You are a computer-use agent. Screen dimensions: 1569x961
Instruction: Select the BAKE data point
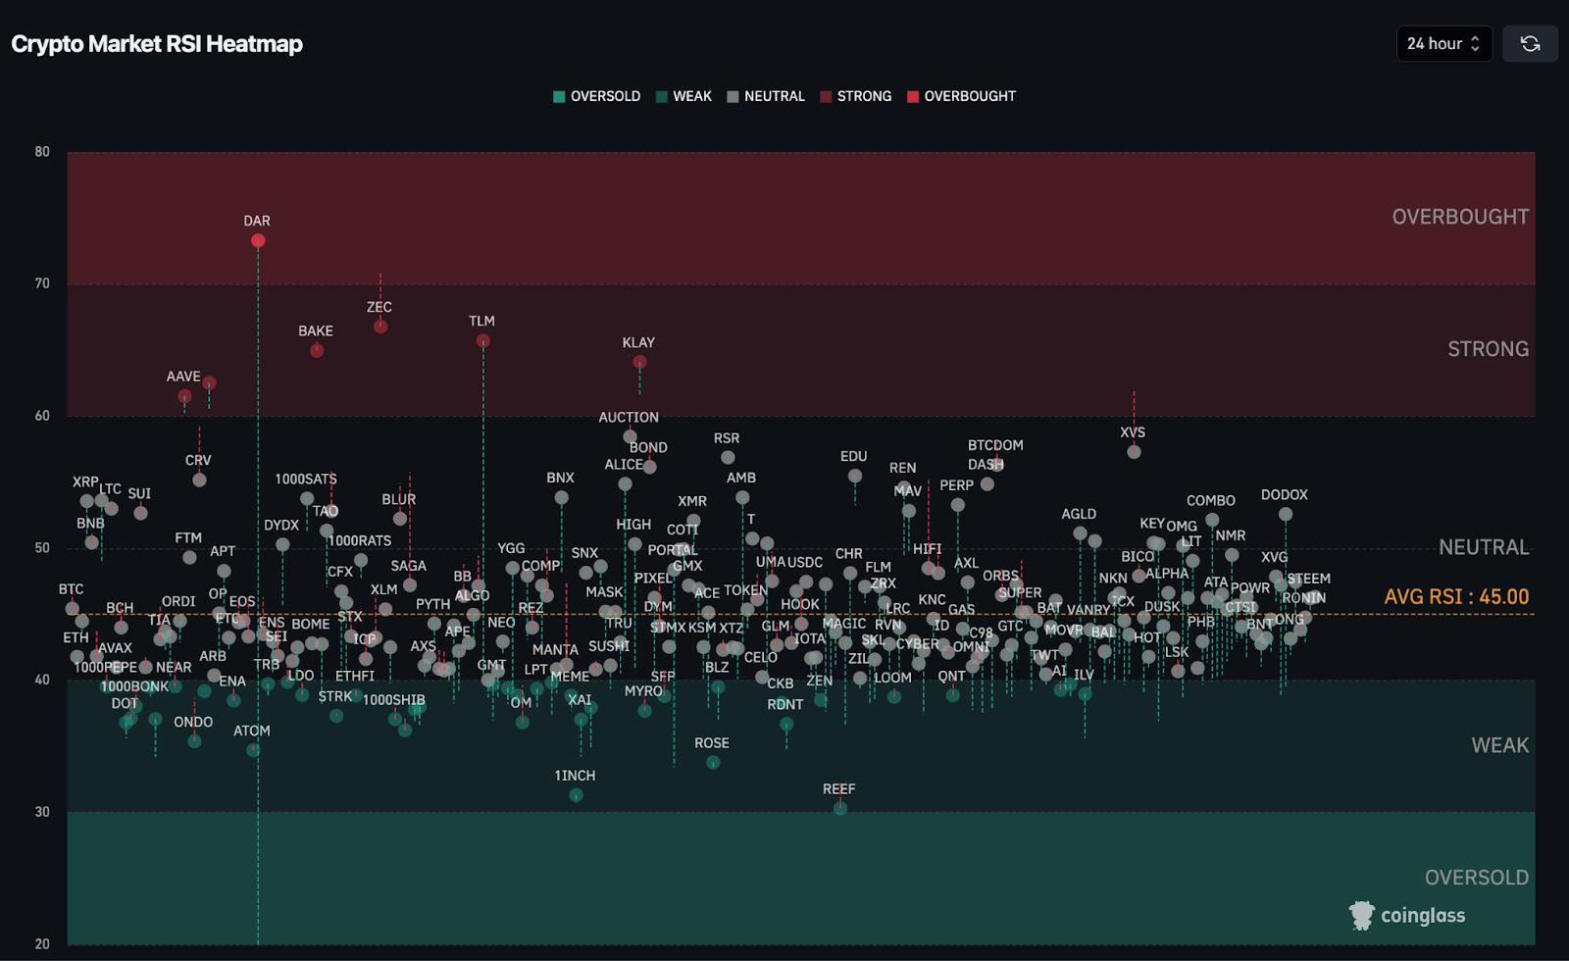pos(317,350)
